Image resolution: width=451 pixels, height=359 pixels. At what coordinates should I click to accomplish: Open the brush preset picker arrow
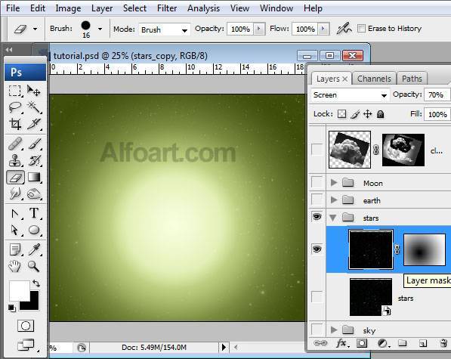[x=100, y=29]
